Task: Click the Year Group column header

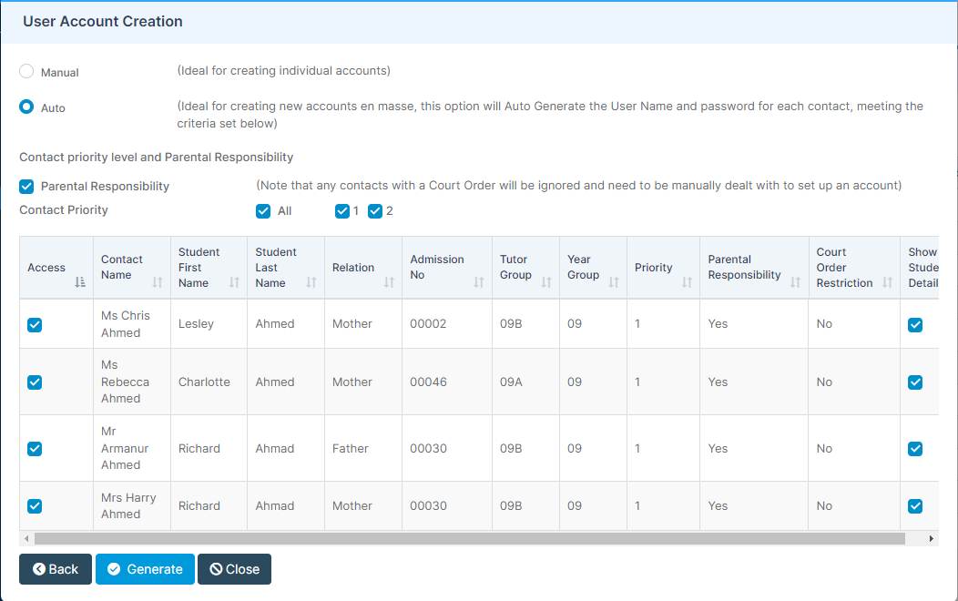Action: (593, 268)
